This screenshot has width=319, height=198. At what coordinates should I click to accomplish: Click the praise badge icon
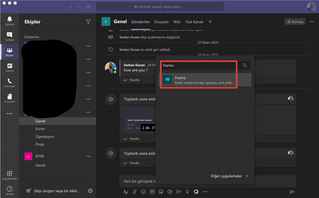(x=187, y=192)
